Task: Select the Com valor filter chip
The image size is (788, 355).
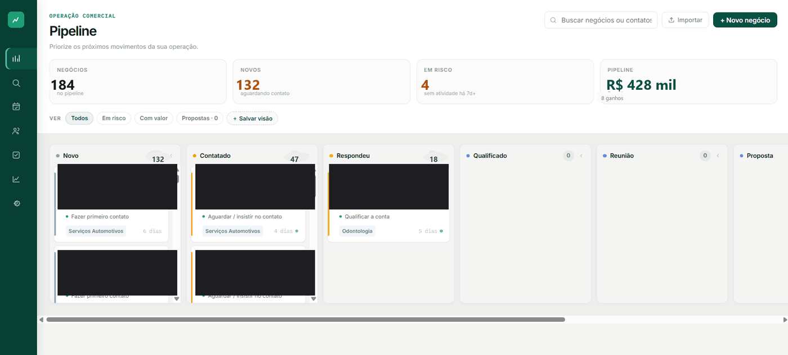Action: coord(154,119)
